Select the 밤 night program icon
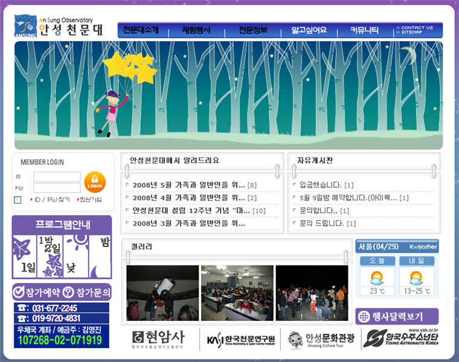459x362 pixels. (x=100, y=256)
